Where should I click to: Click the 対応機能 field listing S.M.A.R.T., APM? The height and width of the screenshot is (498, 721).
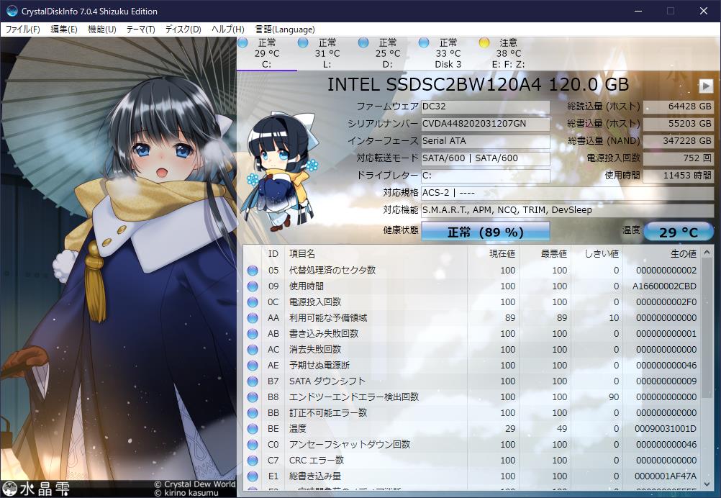pyautogui.click(x=568, y=210)
